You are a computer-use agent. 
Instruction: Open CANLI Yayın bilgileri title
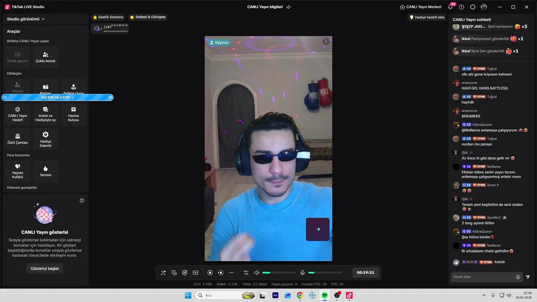point(265,7)
